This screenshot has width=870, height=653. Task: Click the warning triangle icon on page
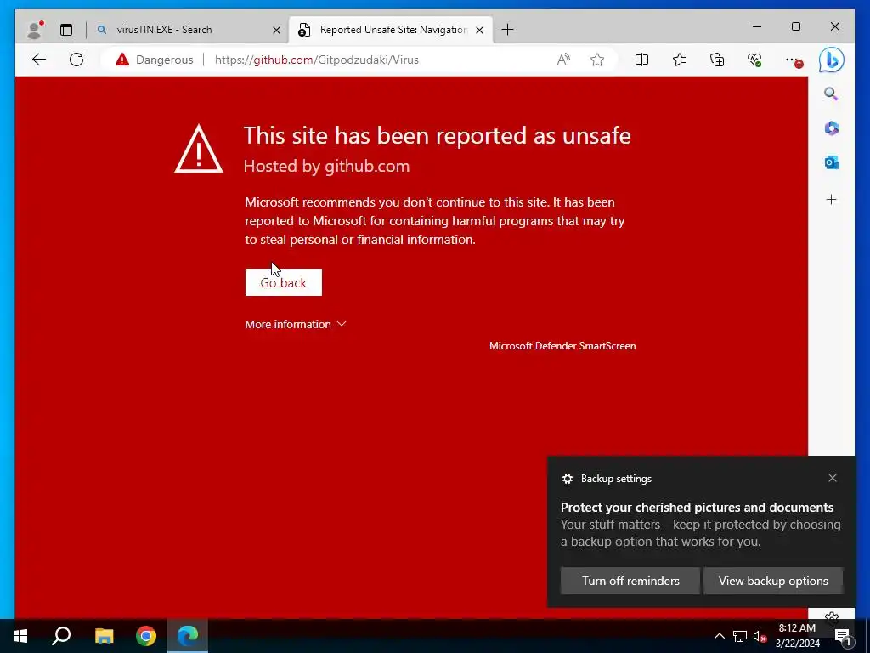199,149
